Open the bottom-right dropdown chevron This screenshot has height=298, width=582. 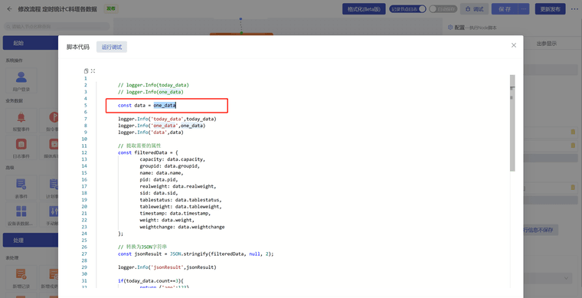567,278
